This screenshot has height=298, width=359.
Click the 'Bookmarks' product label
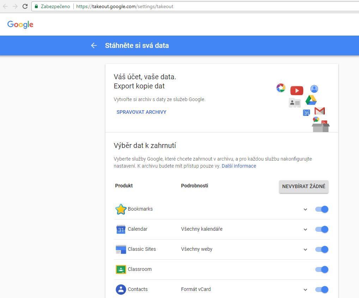tap(140, 209)
